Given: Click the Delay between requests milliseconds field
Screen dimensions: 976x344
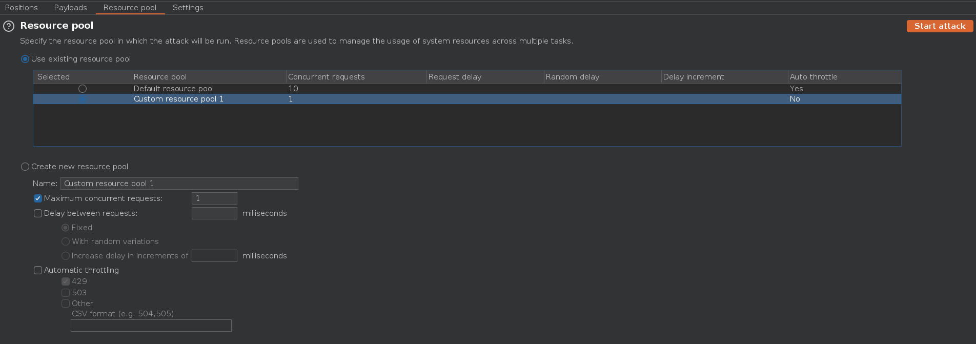Looking at the screenshot, I should [214, 213].
